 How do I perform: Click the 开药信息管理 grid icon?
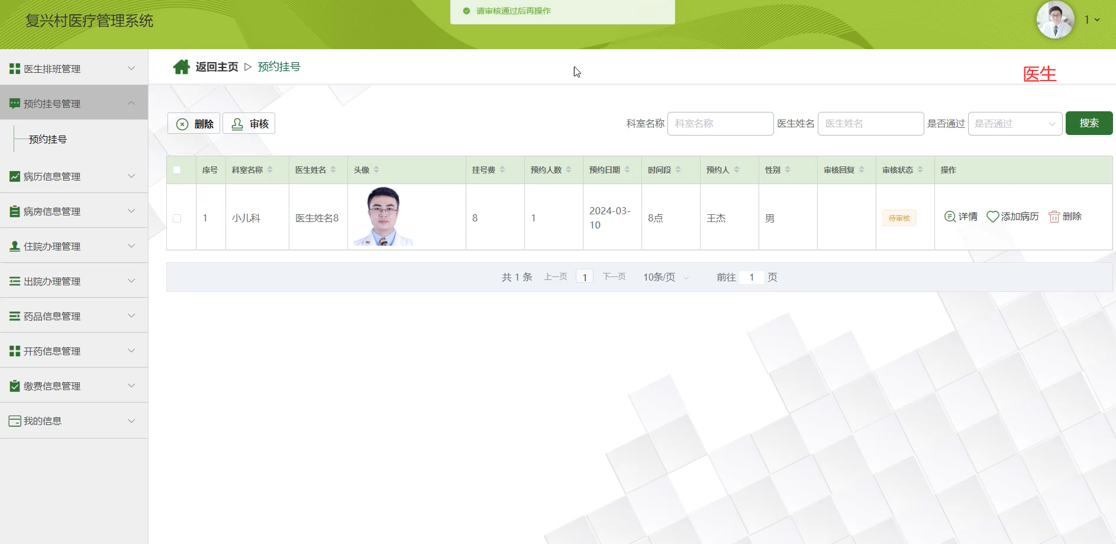[x=15, y=351]
